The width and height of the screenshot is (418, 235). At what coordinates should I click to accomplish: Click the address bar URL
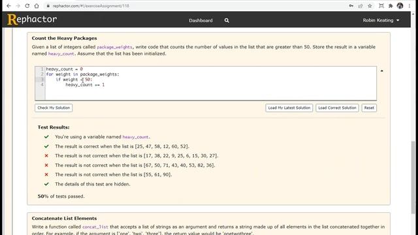91,6
